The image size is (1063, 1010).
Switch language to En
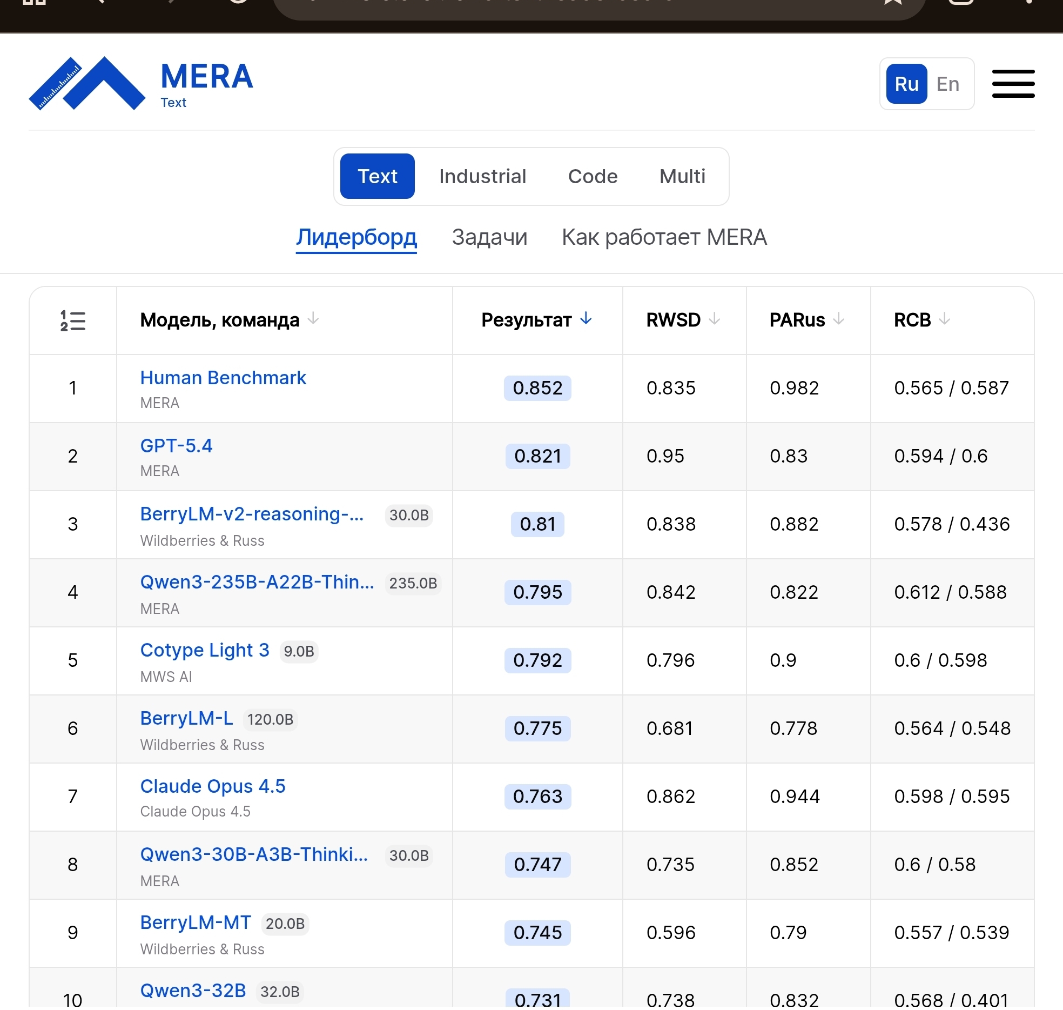948,84
